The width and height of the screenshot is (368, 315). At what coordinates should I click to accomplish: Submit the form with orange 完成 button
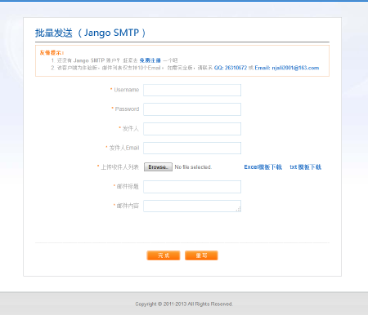pyautogui.click(x=164, y=255)
